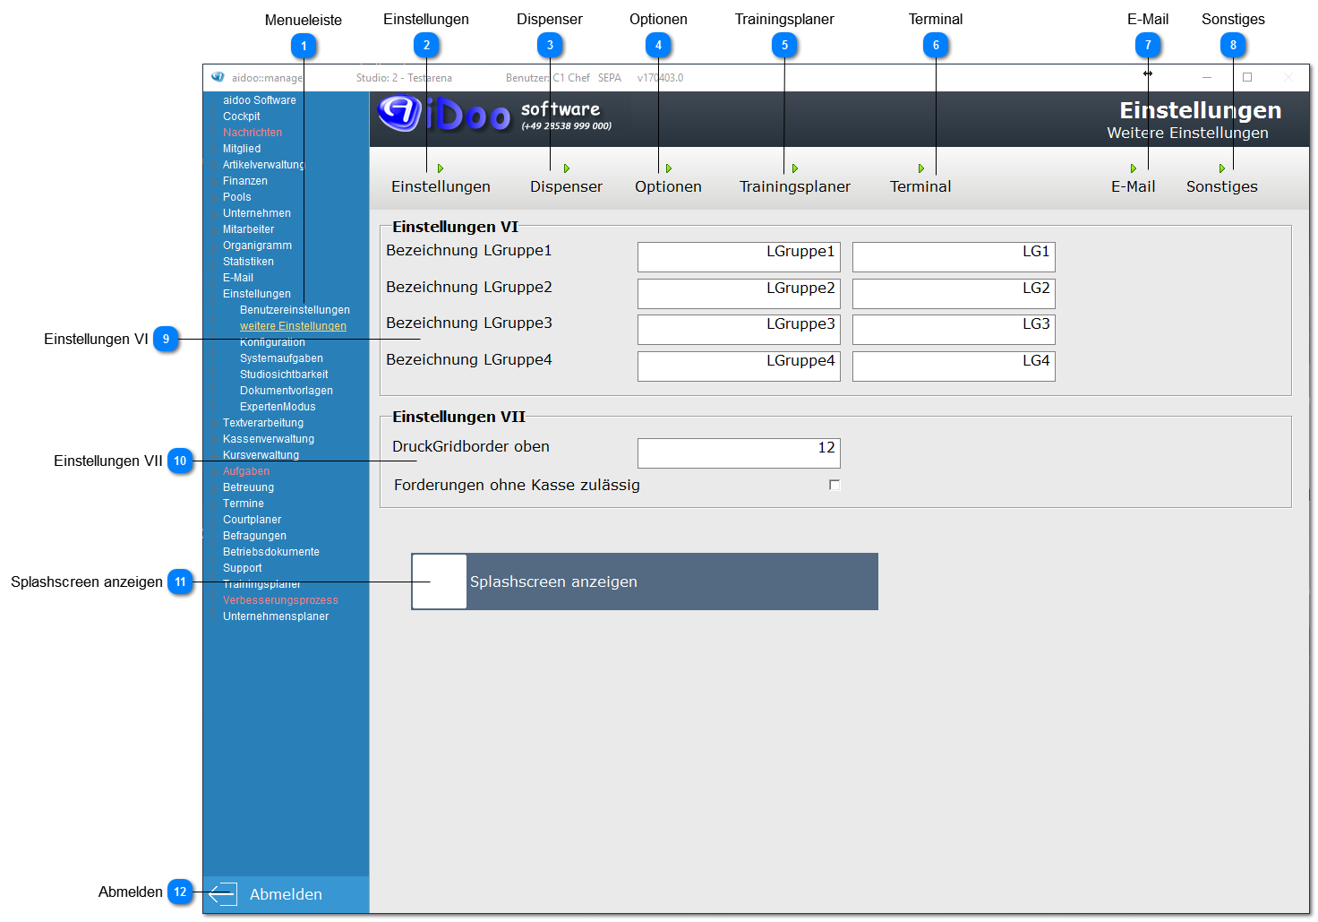Select ExpertenModus in sidebar
Image resolution: width=1318 pixels, height=922 pixels.
coord(278,407)
